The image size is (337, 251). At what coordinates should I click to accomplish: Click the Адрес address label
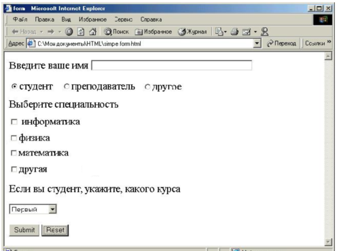pos(16,43)
